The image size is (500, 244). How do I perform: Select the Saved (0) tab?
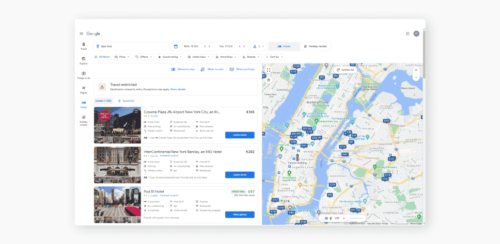tap(126, 101)
